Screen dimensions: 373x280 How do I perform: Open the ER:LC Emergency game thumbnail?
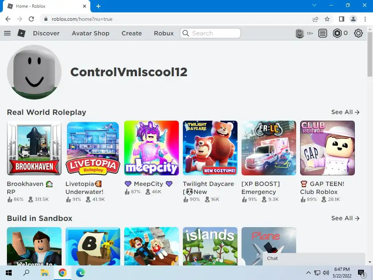pos(269,148)
